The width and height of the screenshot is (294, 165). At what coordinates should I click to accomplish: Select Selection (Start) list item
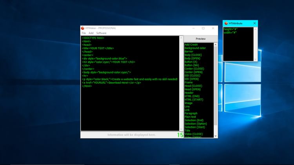tap(194, 127)
